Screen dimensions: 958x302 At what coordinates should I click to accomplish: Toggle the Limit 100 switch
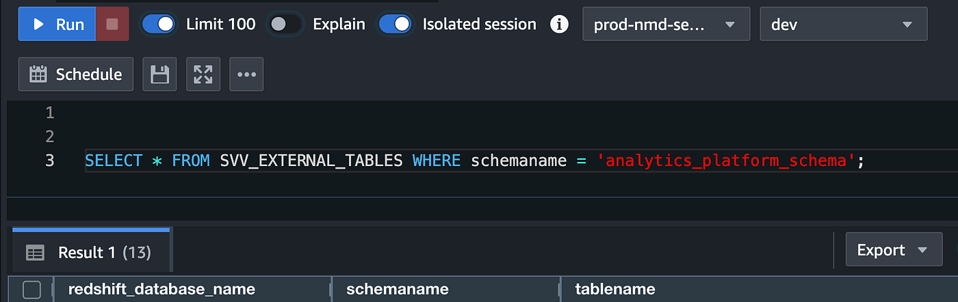[158, 24]
